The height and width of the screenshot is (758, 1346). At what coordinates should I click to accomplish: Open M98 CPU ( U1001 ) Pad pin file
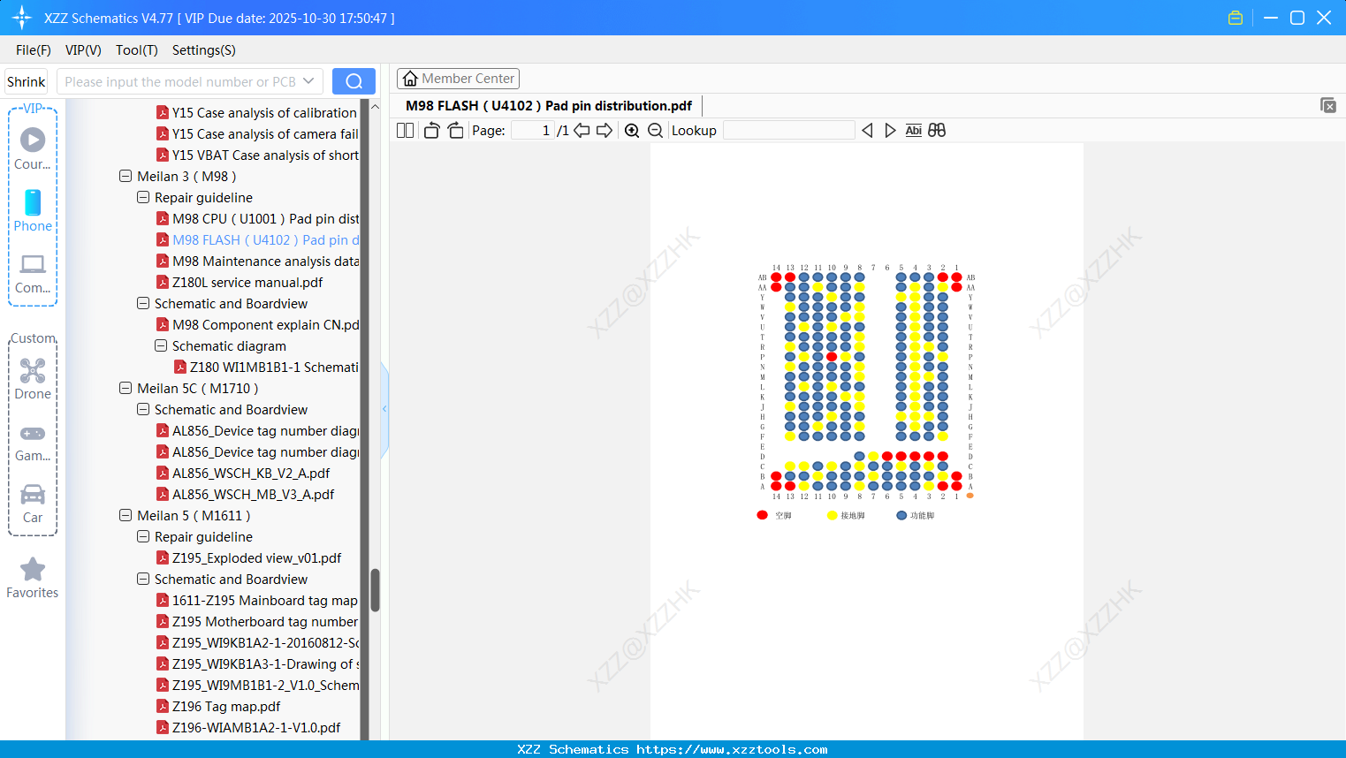pyautogui.click(x=257, y=219)
